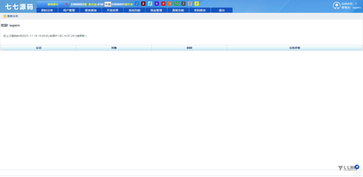363x177 pixels.
Task: Open the 即时注单 menu
Action: (x=47, y=10)
